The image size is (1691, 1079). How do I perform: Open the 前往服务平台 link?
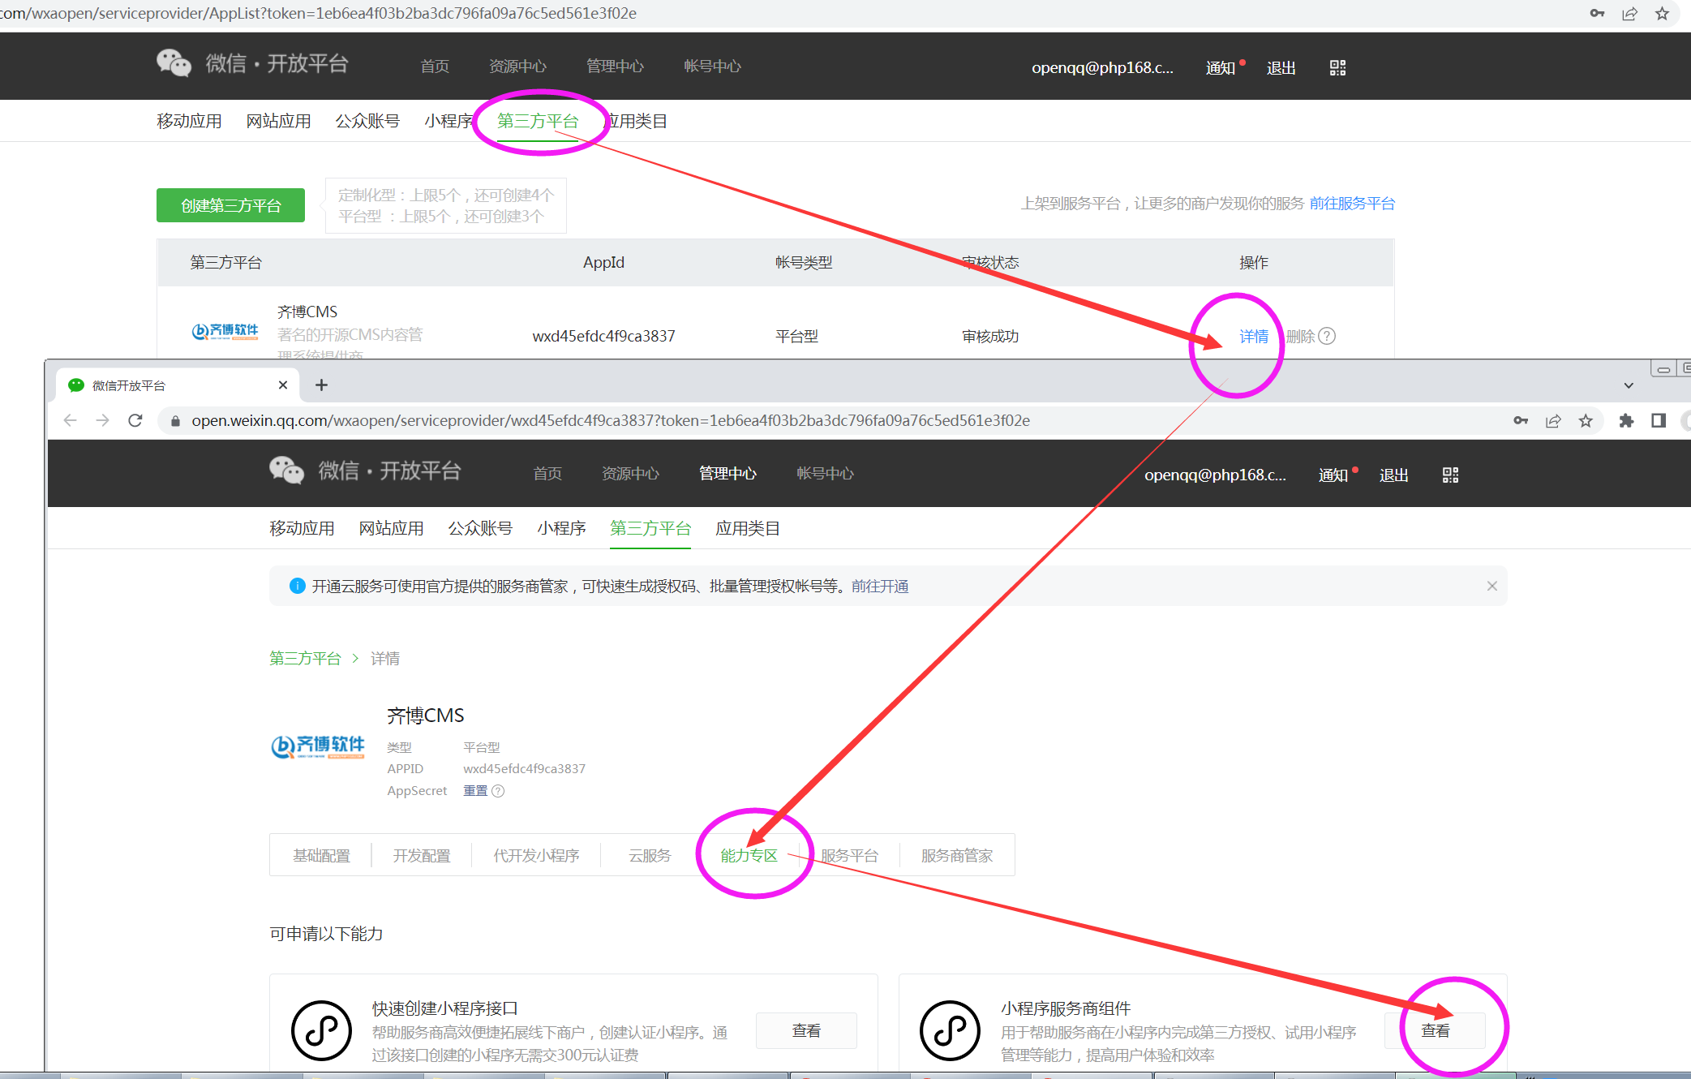[x=1352, y=204]
